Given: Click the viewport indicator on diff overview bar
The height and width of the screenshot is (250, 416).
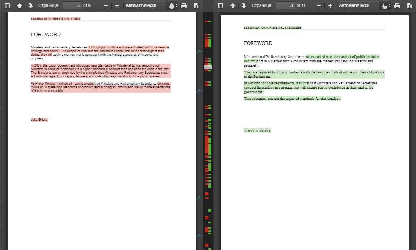Looking at the screenshot, I should coord(208,67).
